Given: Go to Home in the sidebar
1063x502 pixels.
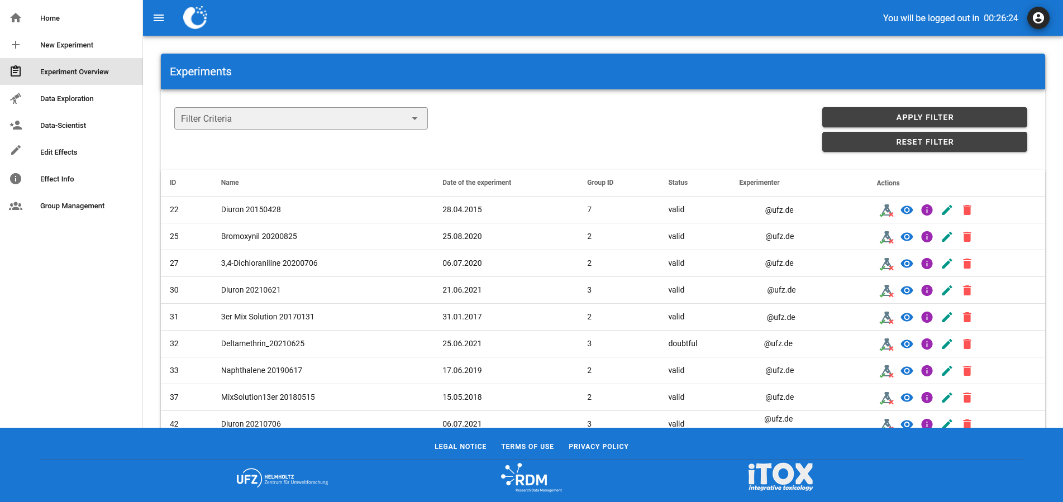Looking at the screenshot, I should pyautogui.click(x=71, y=18).
